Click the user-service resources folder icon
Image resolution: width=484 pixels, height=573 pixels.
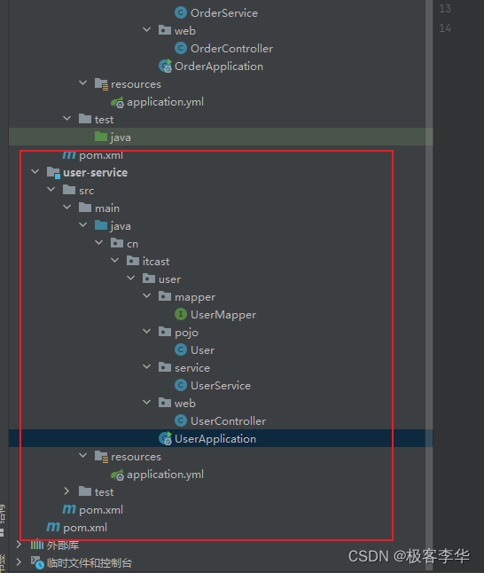click(101, 457)
